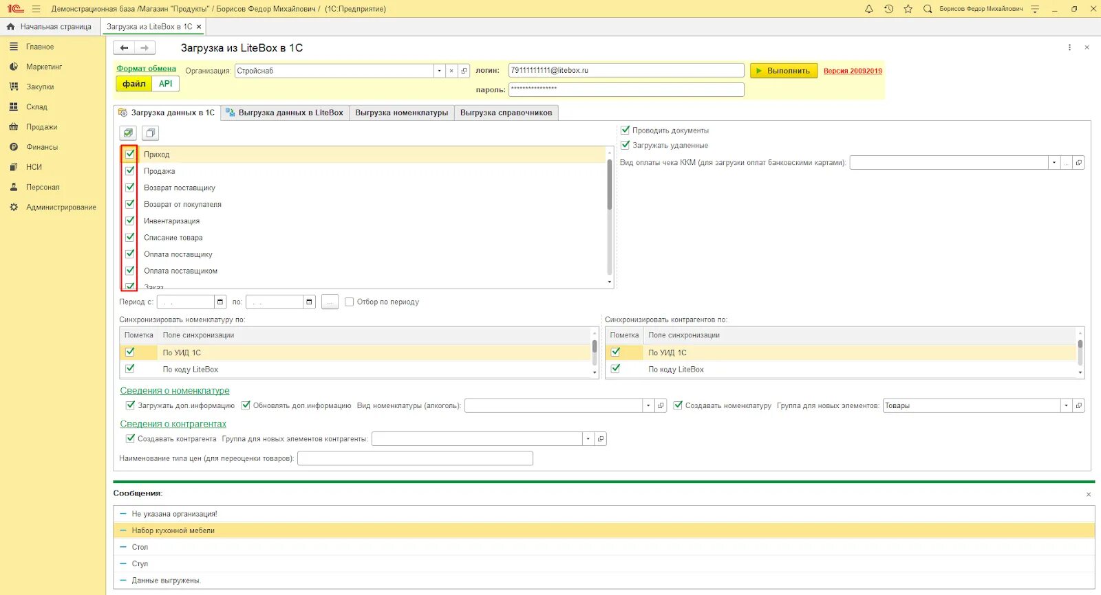Toggle Проводить документы checkbox

point(626,130)
